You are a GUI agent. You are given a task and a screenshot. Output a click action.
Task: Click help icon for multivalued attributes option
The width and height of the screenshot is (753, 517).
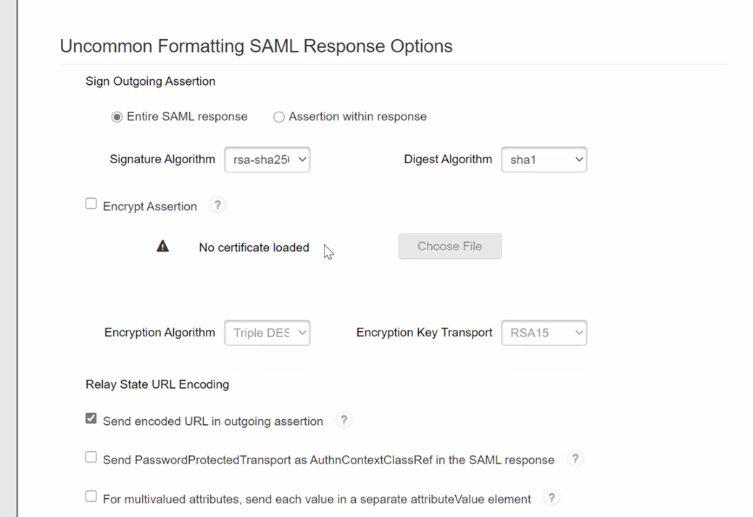551,497
